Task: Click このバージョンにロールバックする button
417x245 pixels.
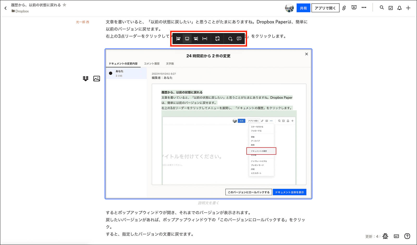Action: pos(249,192)
